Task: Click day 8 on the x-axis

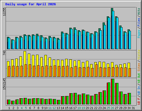Action: [38, 108]
